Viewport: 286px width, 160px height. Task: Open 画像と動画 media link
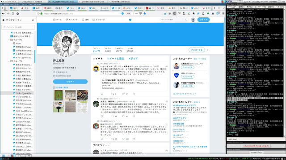coord(62,88)
